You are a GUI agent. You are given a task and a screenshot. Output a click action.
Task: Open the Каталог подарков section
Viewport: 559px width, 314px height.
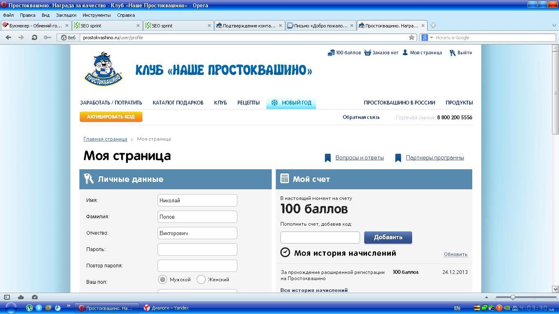click(178, 103)
